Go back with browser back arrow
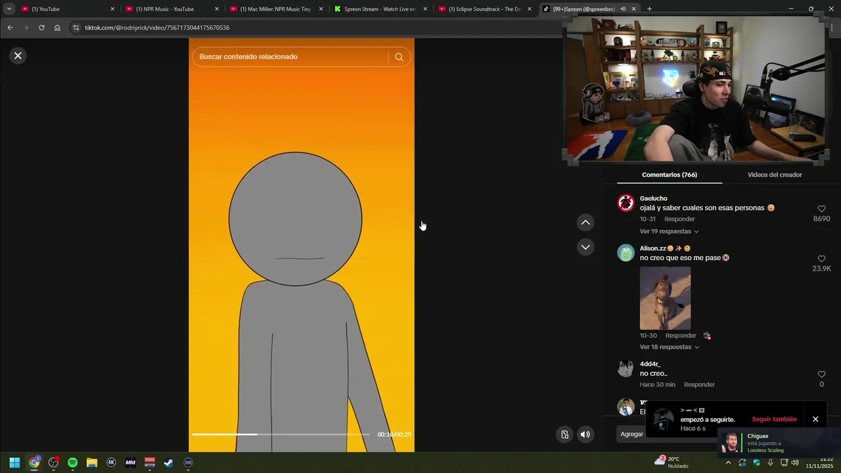 coord(10,28)
